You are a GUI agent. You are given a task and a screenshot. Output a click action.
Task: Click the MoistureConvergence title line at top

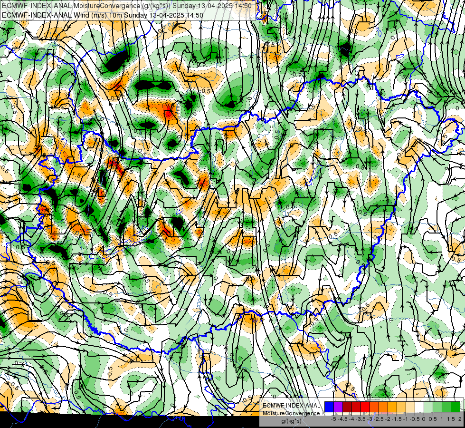pyautogui.click(x=127, y=6)
